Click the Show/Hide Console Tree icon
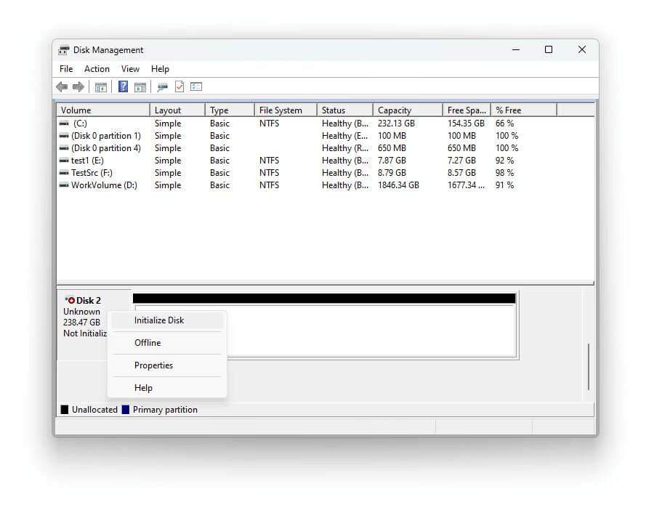 pyautogui.click(x=101, y=87)
